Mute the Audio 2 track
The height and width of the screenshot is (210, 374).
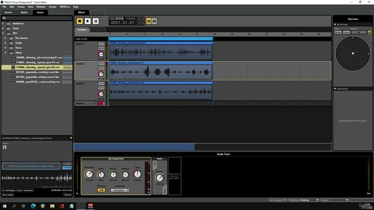point(101,68)
